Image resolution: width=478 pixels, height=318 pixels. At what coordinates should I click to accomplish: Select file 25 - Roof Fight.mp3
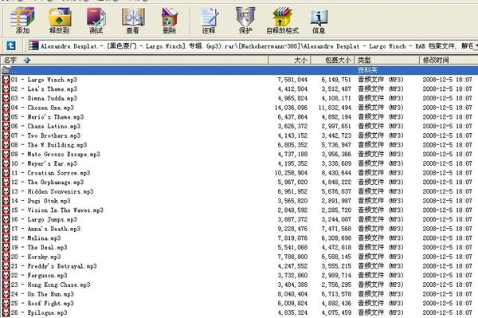42,304
